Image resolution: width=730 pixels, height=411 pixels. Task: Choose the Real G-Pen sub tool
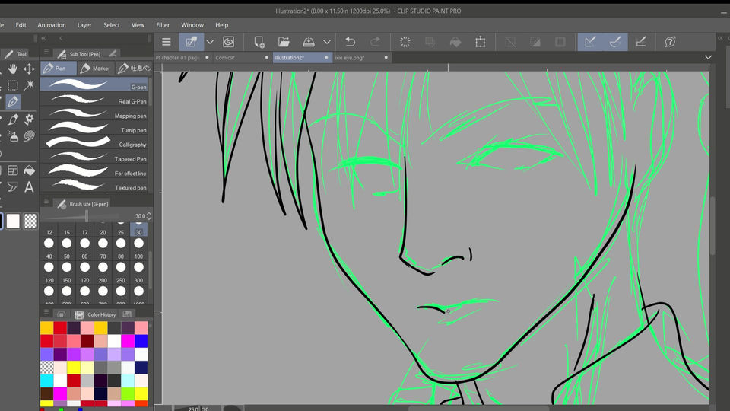tap(94, 100)
